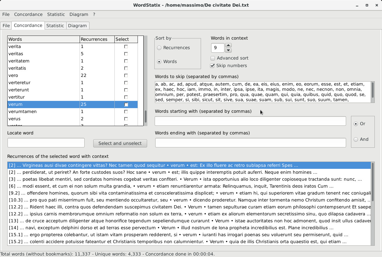
Task: Tick the Select checkbox for verterunt
Action: click(126, 90)
